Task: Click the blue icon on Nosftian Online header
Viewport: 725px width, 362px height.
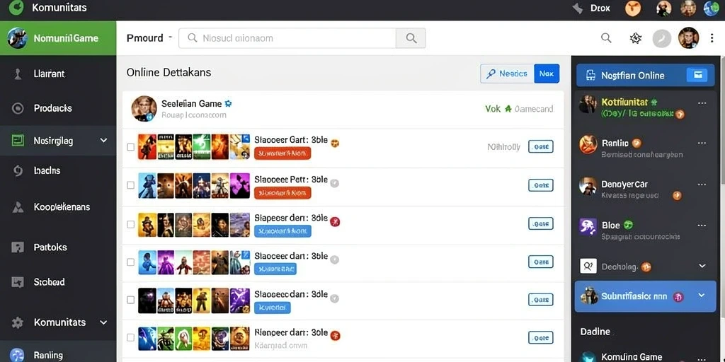Action: 697,75
